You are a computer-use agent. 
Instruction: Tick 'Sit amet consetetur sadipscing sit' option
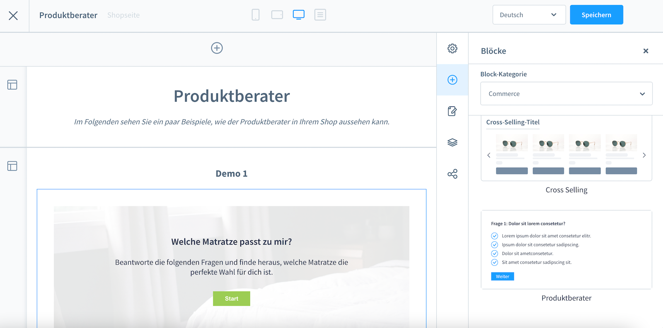coord(494,262)
